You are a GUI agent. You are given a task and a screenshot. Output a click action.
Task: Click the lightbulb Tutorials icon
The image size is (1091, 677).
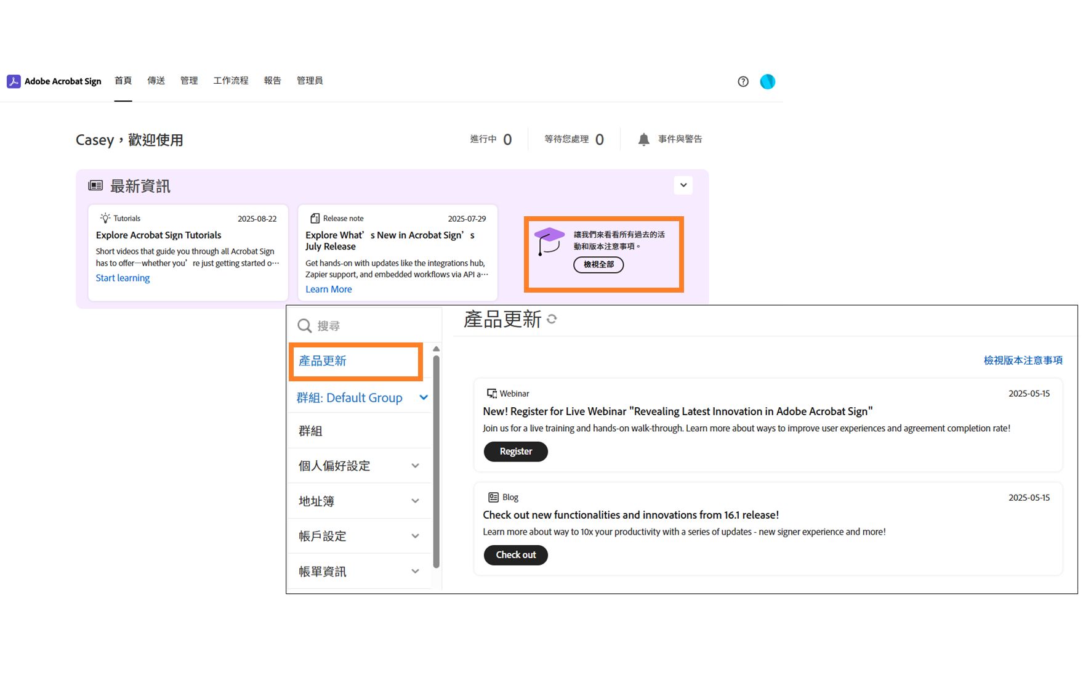click(x=105, y=218)
